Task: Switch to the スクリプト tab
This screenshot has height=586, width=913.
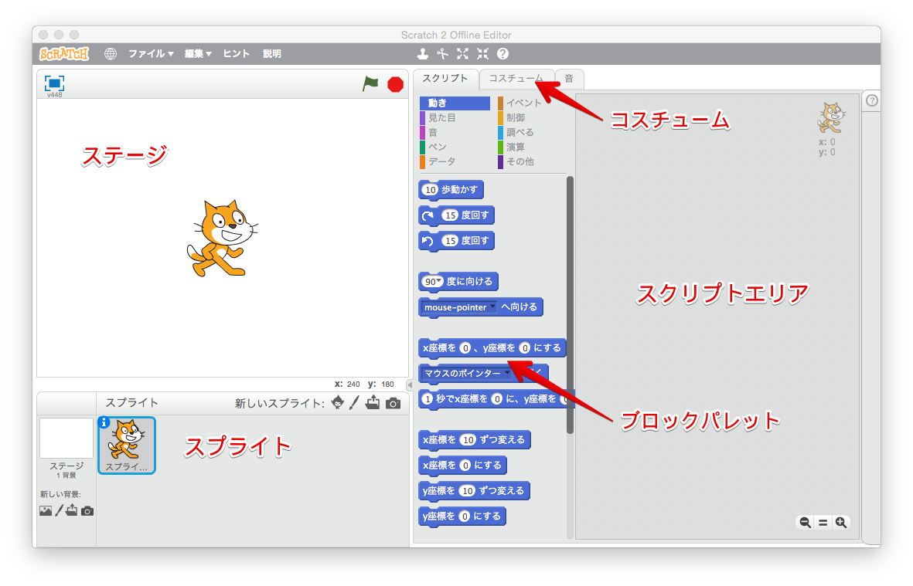Action: tap(445, 79)
